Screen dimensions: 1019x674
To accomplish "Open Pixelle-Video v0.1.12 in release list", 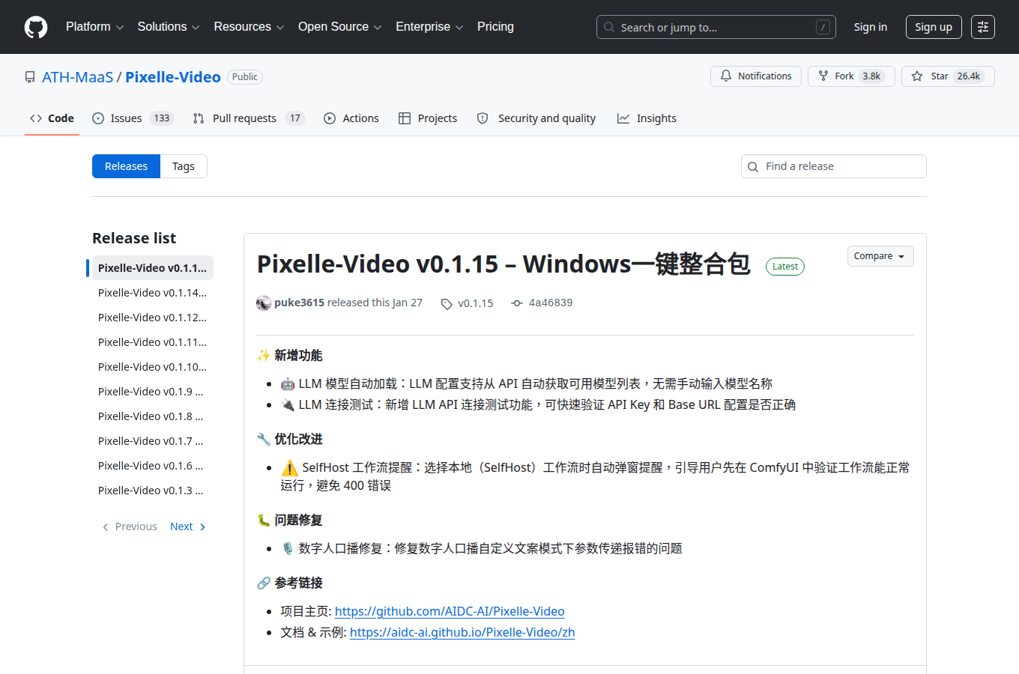I will 152,318.
